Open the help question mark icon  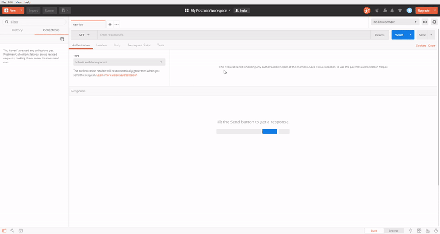pos(436,231)
